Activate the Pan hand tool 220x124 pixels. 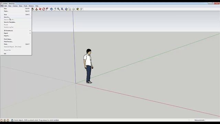pyautogui.click(x=55, y=9)
